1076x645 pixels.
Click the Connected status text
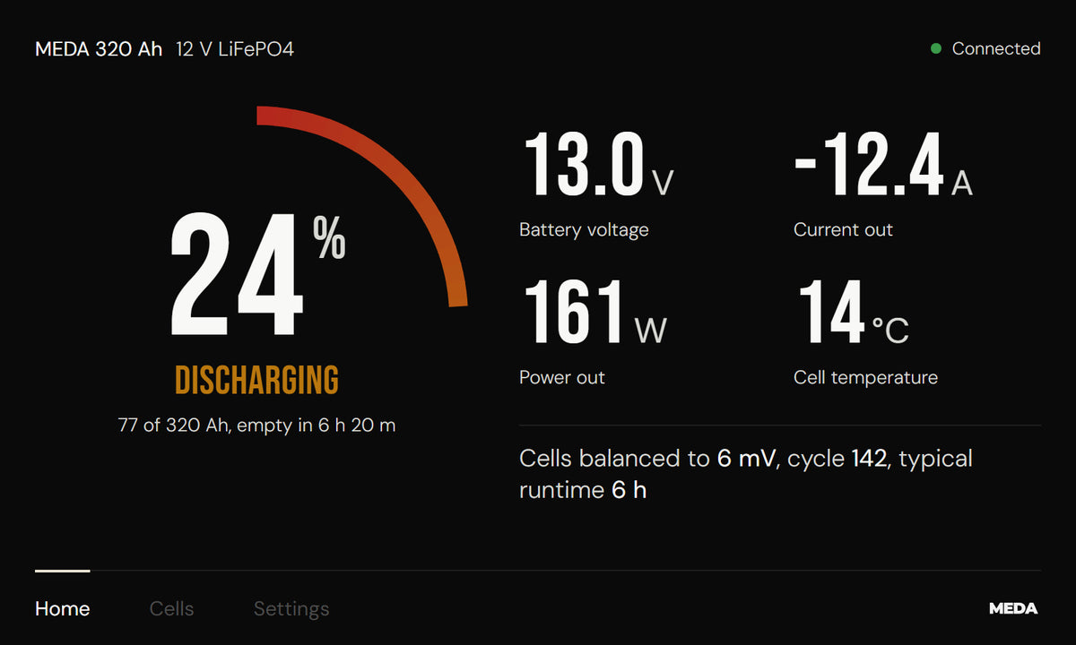[996, 49]
